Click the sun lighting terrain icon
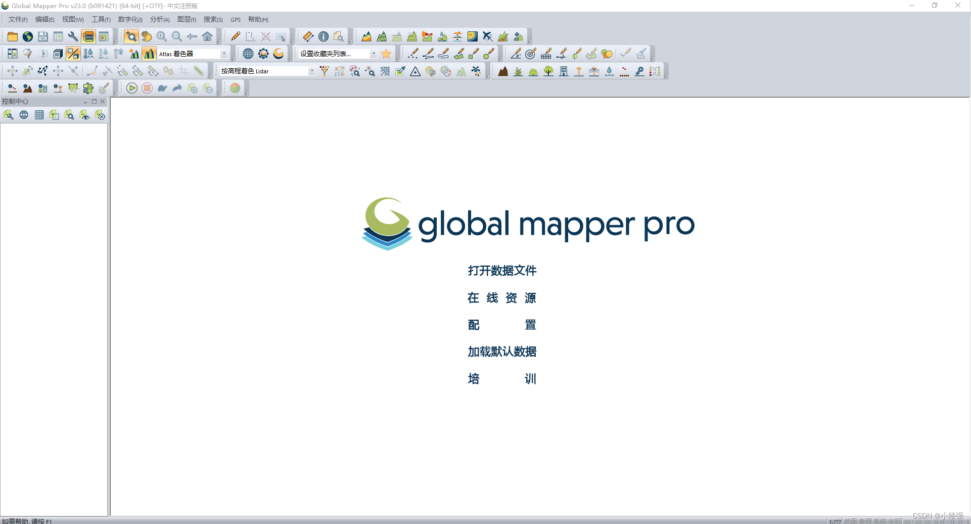The height and width of the screenshot is (524, 971). (134, 54)
